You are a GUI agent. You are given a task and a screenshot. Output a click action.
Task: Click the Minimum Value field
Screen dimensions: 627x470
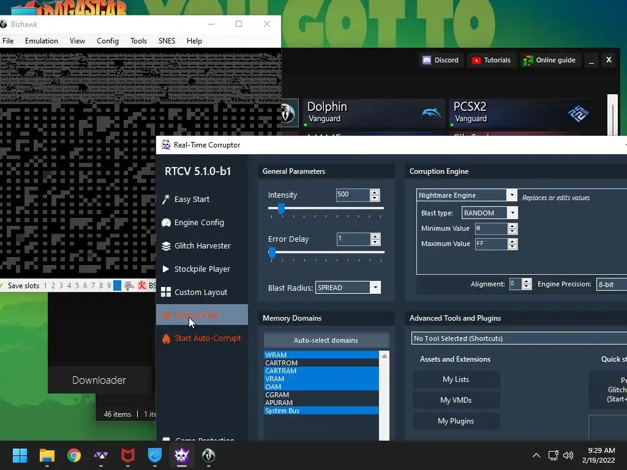click(491, 228)
